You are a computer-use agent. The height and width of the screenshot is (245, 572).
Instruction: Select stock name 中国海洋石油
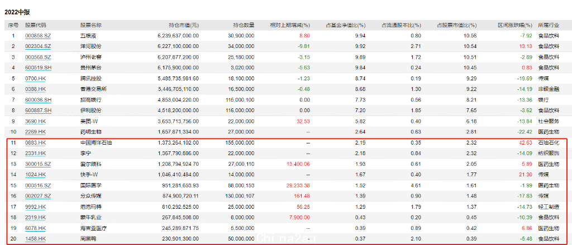(x=96, y=143)
